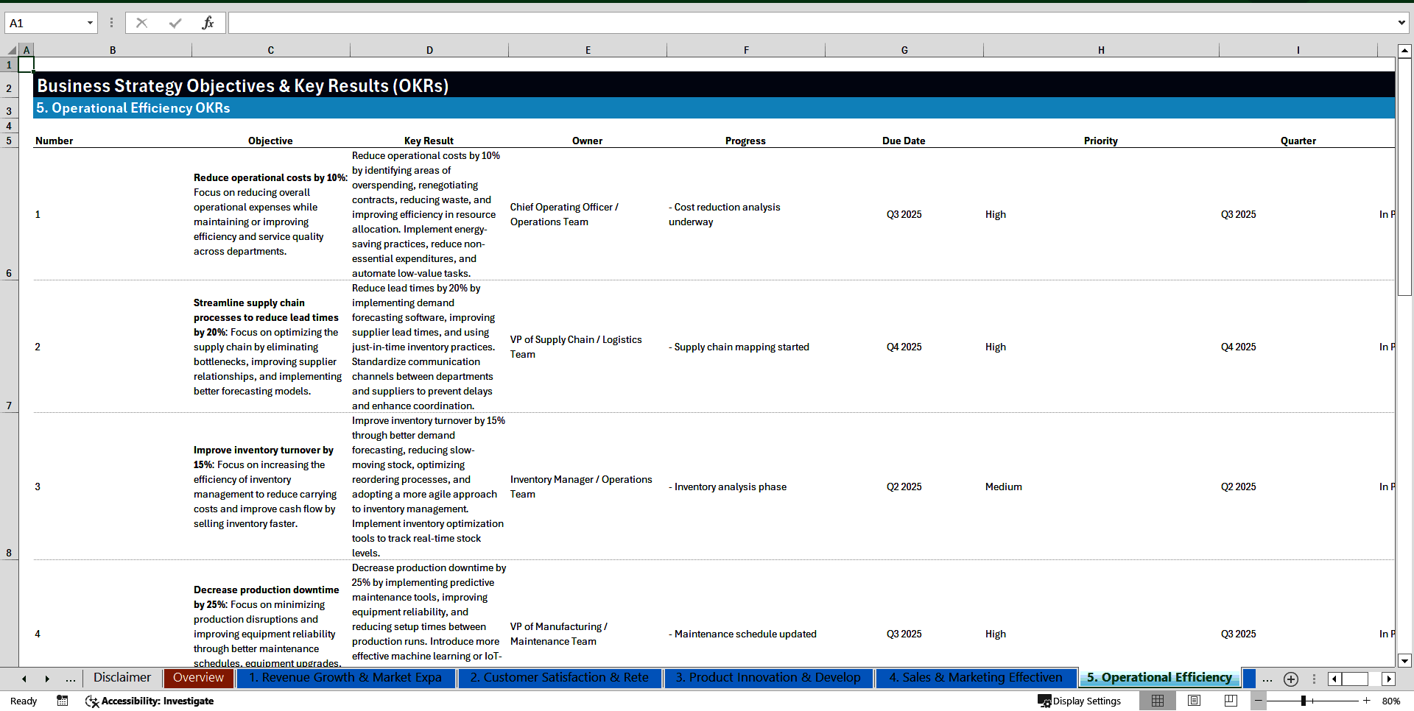Click the Display Settings icon
Image resolution: width=1414 pixels, height=711 pixels.
(1046, 701)
